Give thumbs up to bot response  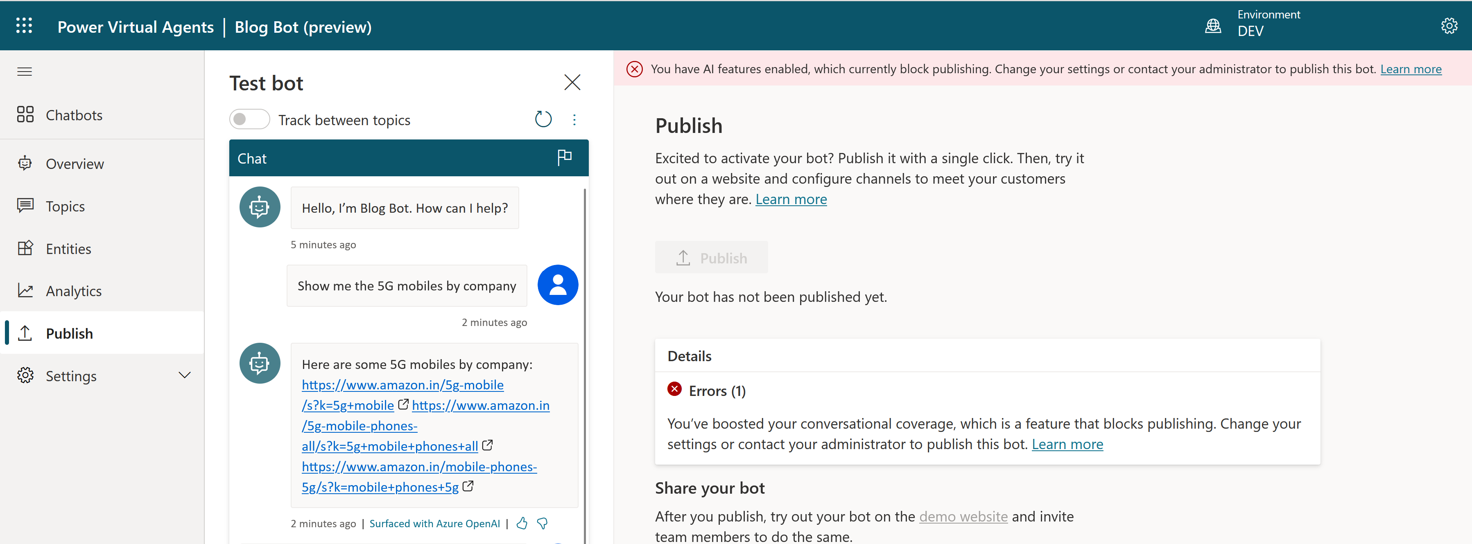[522, 523]
